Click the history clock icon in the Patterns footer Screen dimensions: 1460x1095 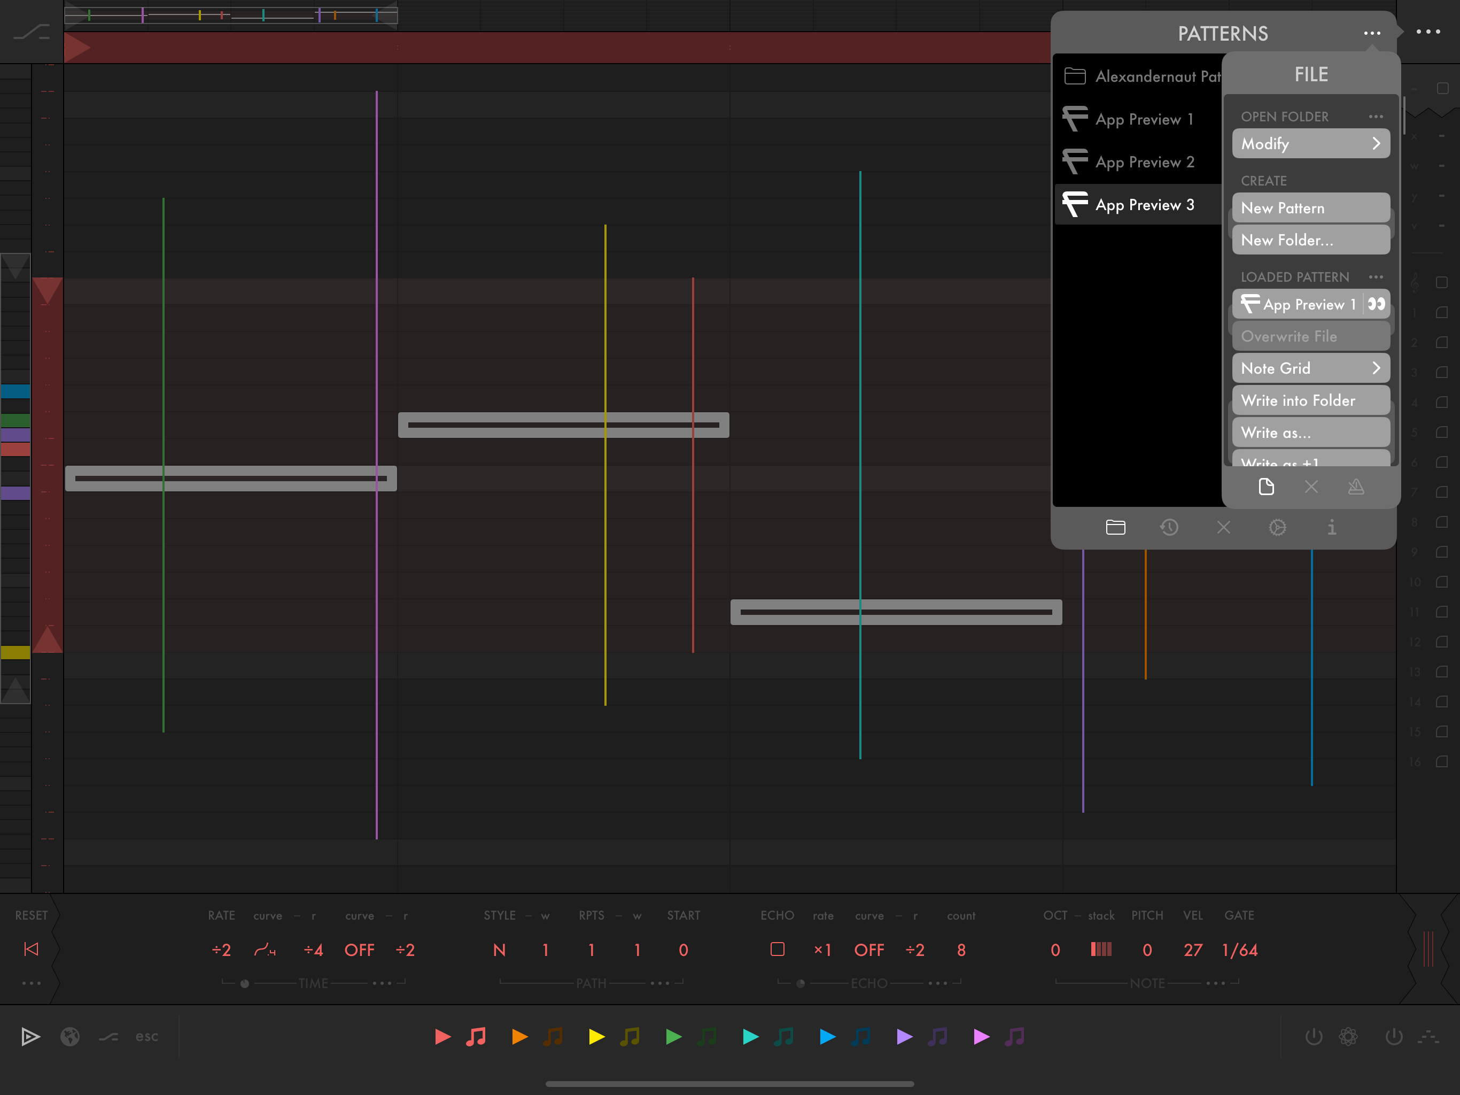(x=1169, y=528)
